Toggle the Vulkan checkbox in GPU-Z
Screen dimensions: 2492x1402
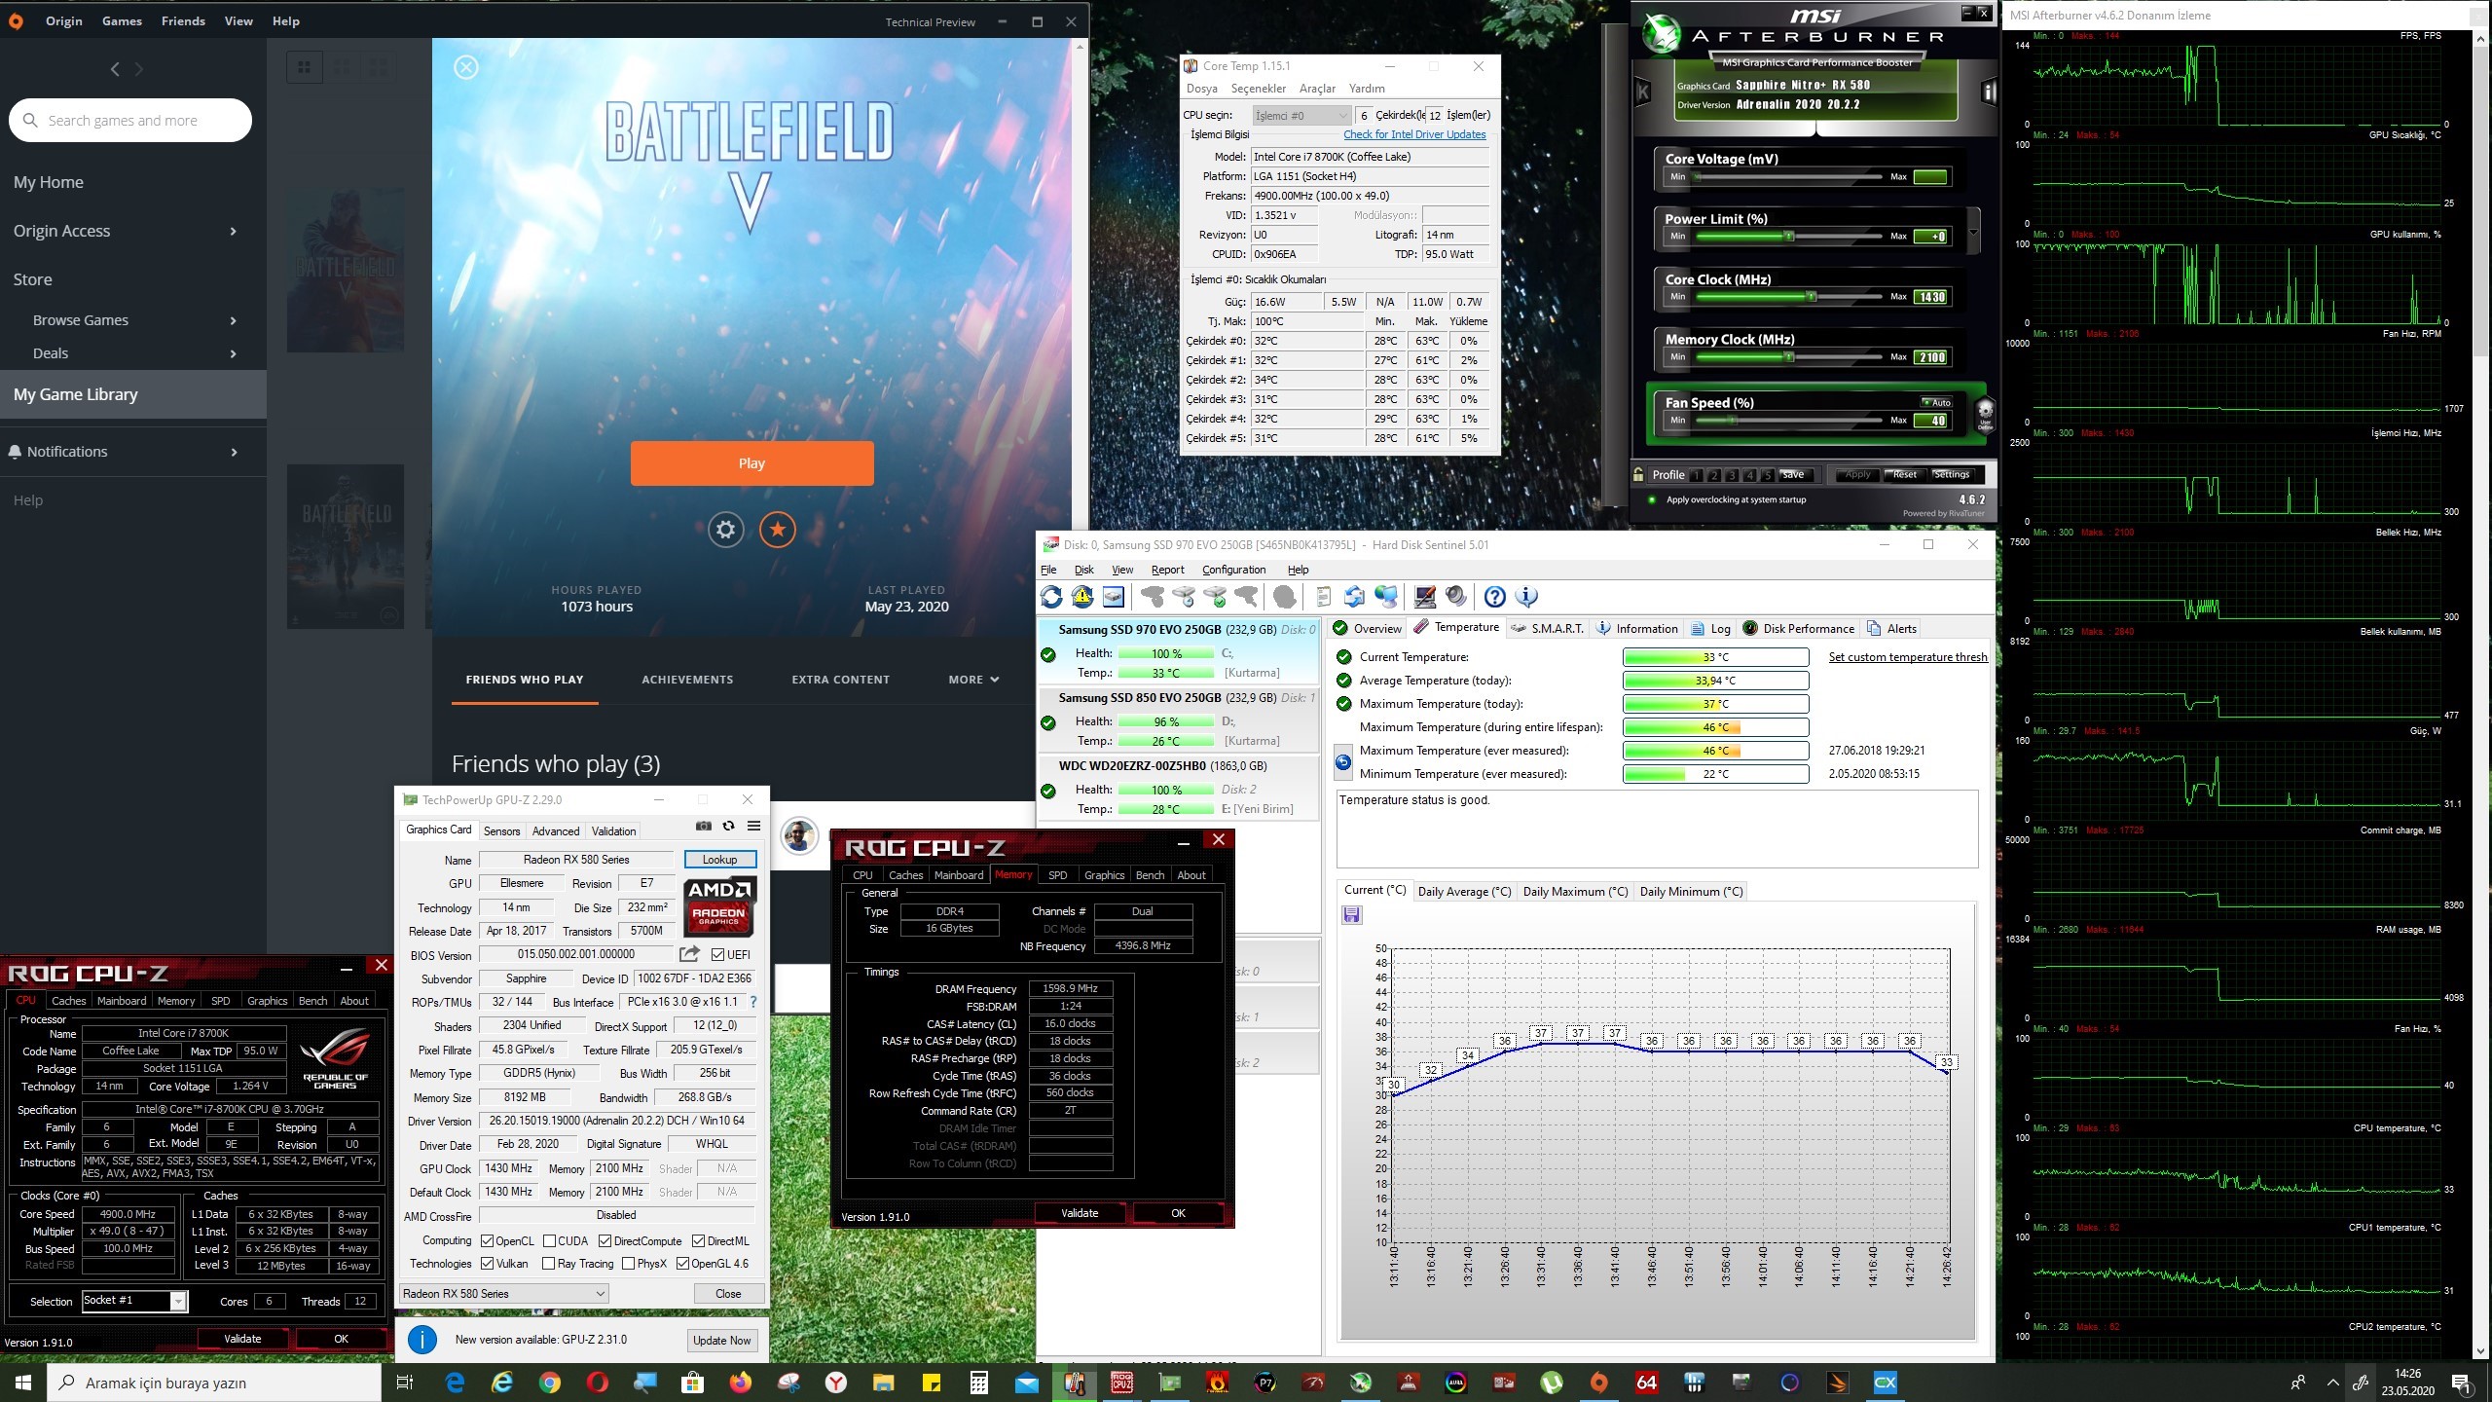tap(488, 1264)
